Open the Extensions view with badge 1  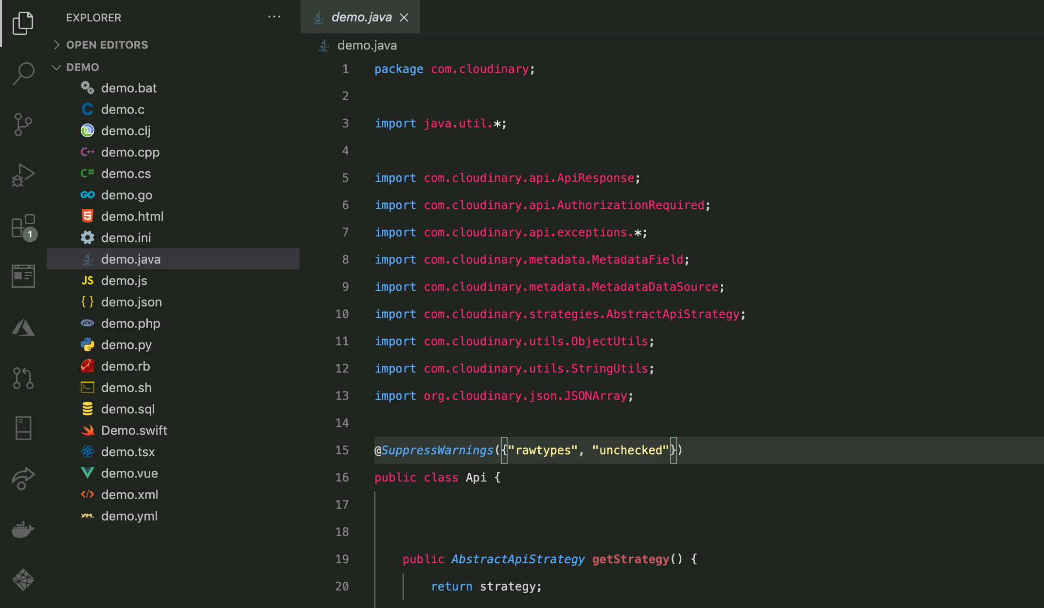point(23,227)
